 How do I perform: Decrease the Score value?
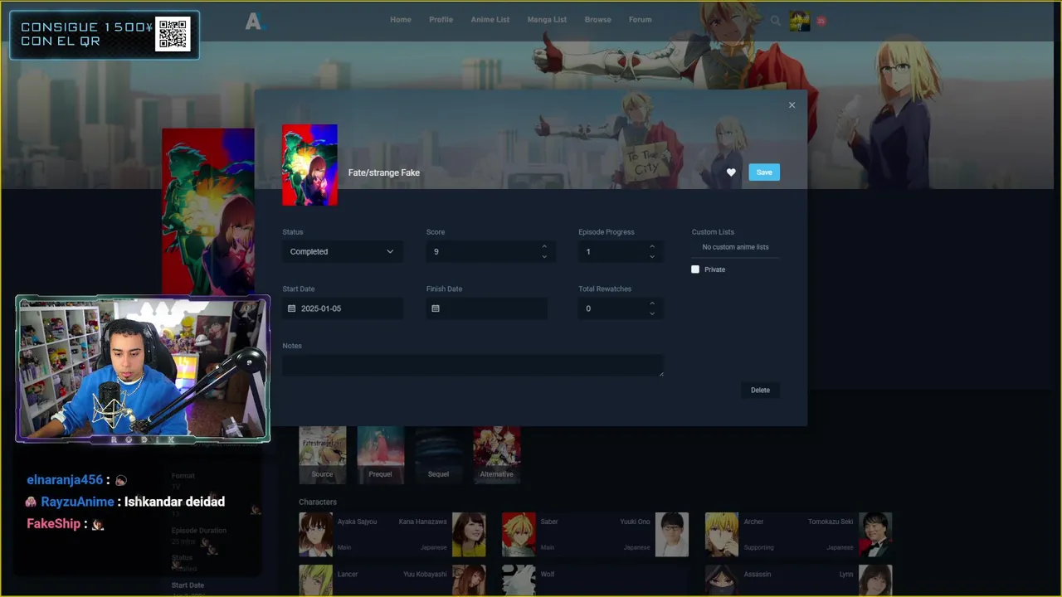coord(544,256)
